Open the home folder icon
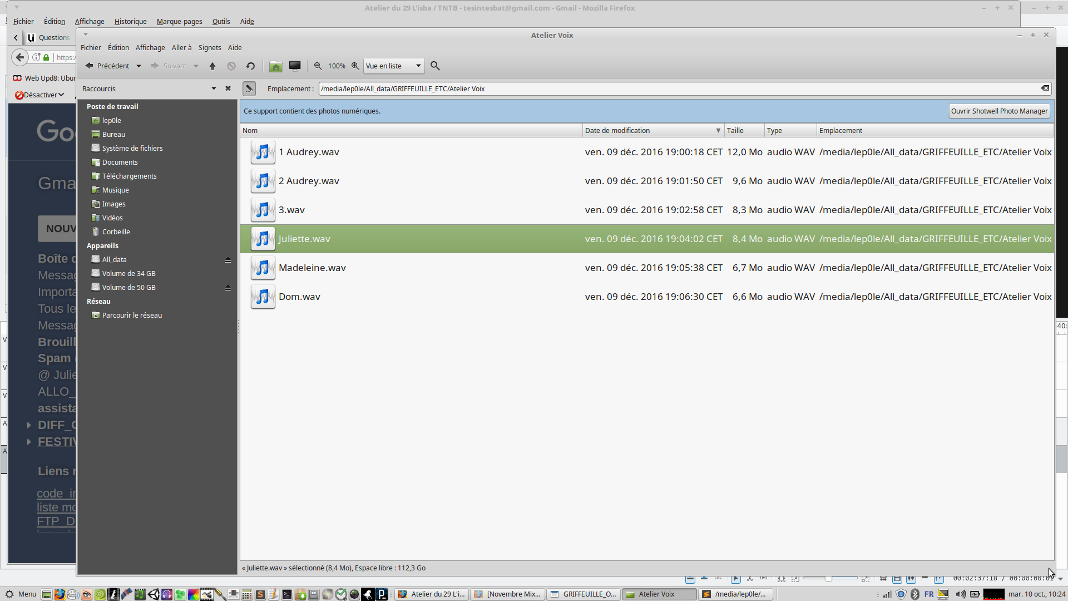Image resolution: width=1068 pixels, height=601 pixels. [x=275, y=66]
